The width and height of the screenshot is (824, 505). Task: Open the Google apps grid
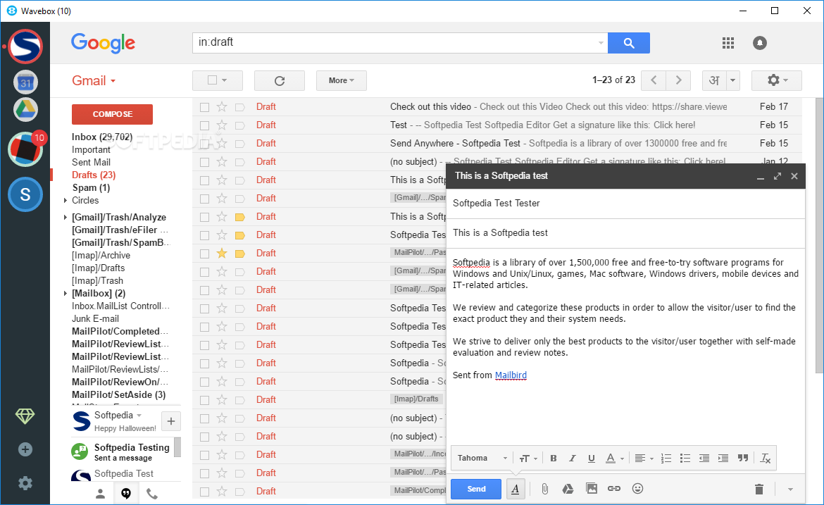point(728,43)
